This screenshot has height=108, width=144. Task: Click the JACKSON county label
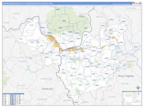click(x=131, y=8)
